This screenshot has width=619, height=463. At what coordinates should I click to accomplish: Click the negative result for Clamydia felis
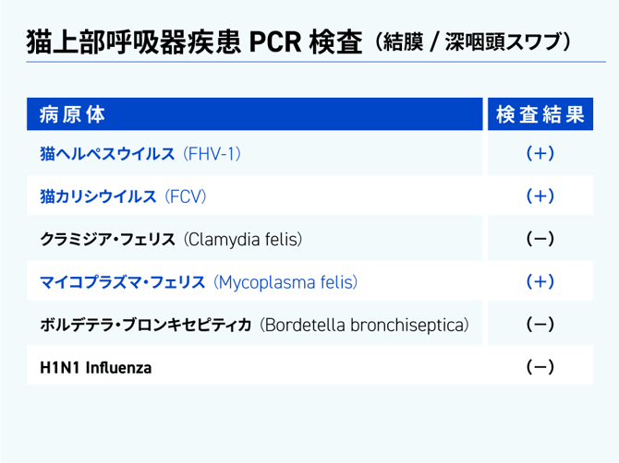click(540, 240)
